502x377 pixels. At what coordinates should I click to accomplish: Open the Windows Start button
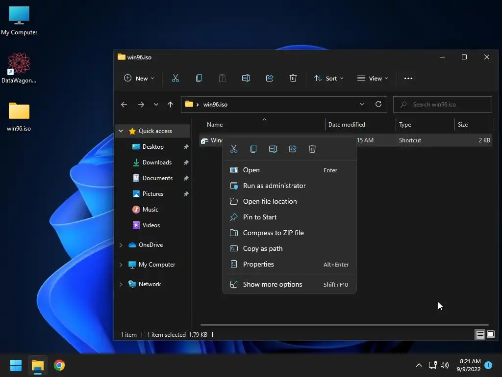click(16, 365)
